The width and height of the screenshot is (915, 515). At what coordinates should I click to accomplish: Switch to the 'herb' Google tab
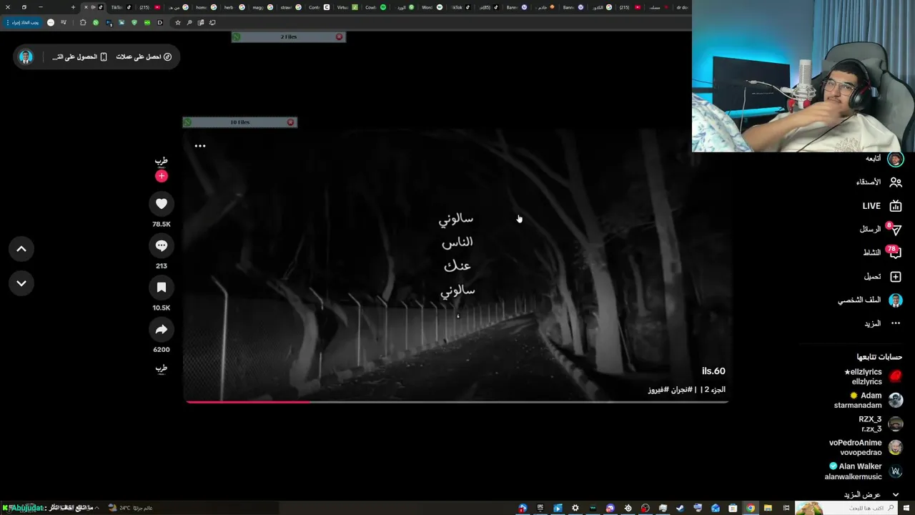pos(233,7)
